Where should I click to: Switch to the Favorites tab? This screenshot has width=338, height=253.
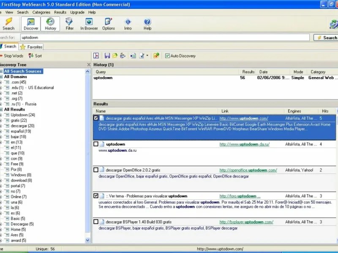pos(31,47)
